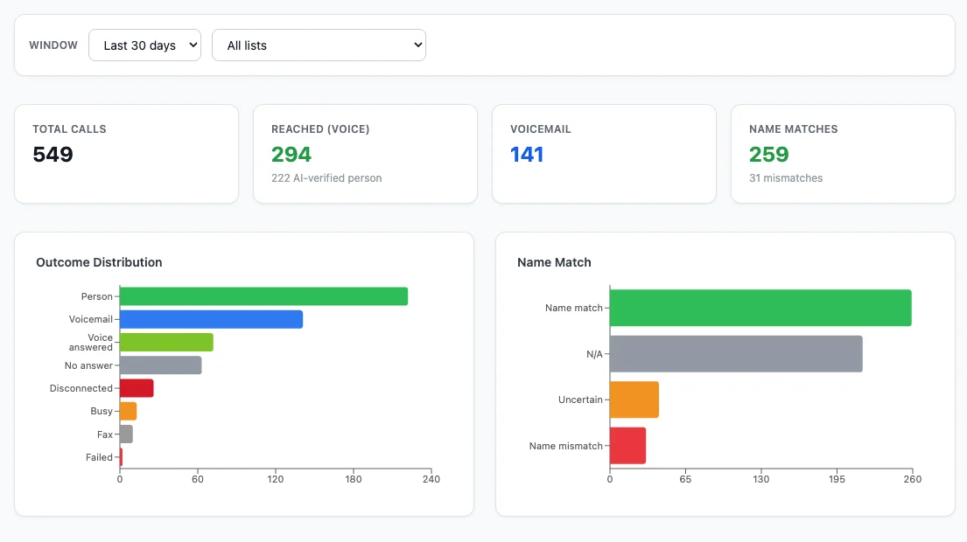This screenshot has width=967, height=542.
Task: Click the red Name mismatch bar
Action: pyautogui.click(x=627, y=446)
